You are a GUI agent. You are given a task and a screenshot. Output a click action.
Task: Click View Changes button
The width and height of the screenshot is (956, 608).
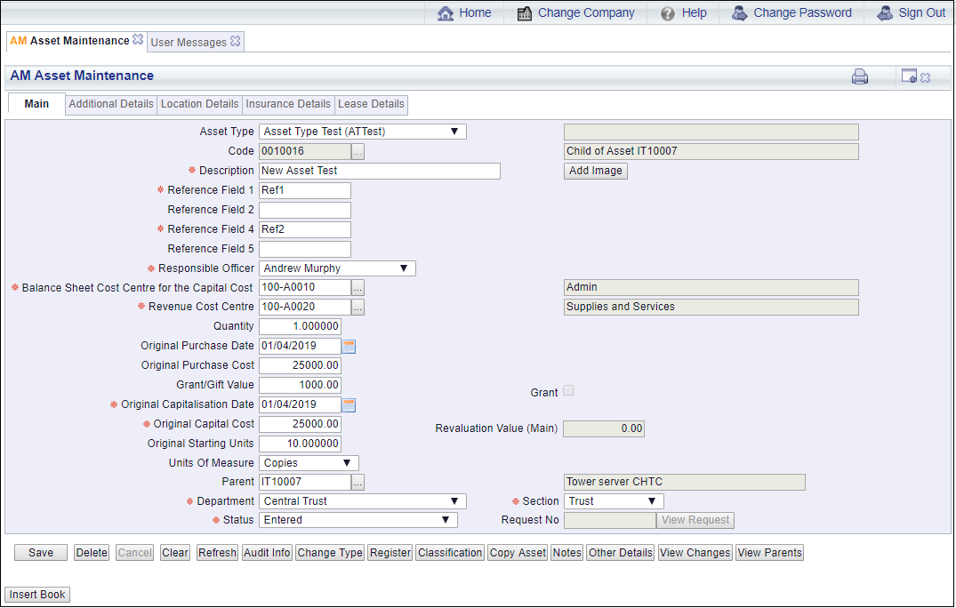tap(695, 553)
